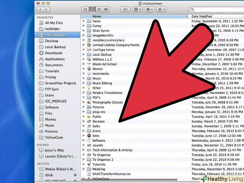Viewport: 244px width, 183px height.
Task: Go back with the left arrow button
Action: pos(40,10)
